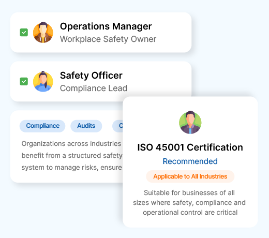Click the Recommended link
This screenshot has width=269, height=238.
coord(190,161)
